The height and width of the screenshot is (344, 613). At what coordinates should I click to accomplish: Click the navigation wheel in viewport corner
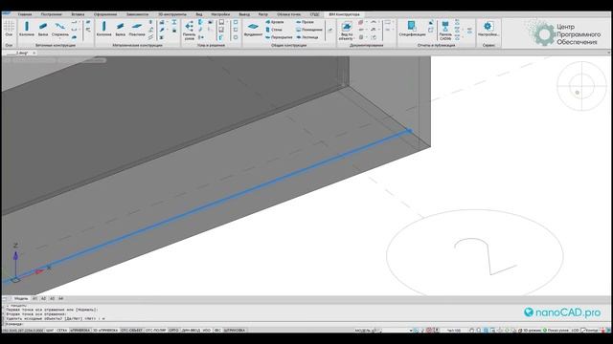tap(581, 86)
